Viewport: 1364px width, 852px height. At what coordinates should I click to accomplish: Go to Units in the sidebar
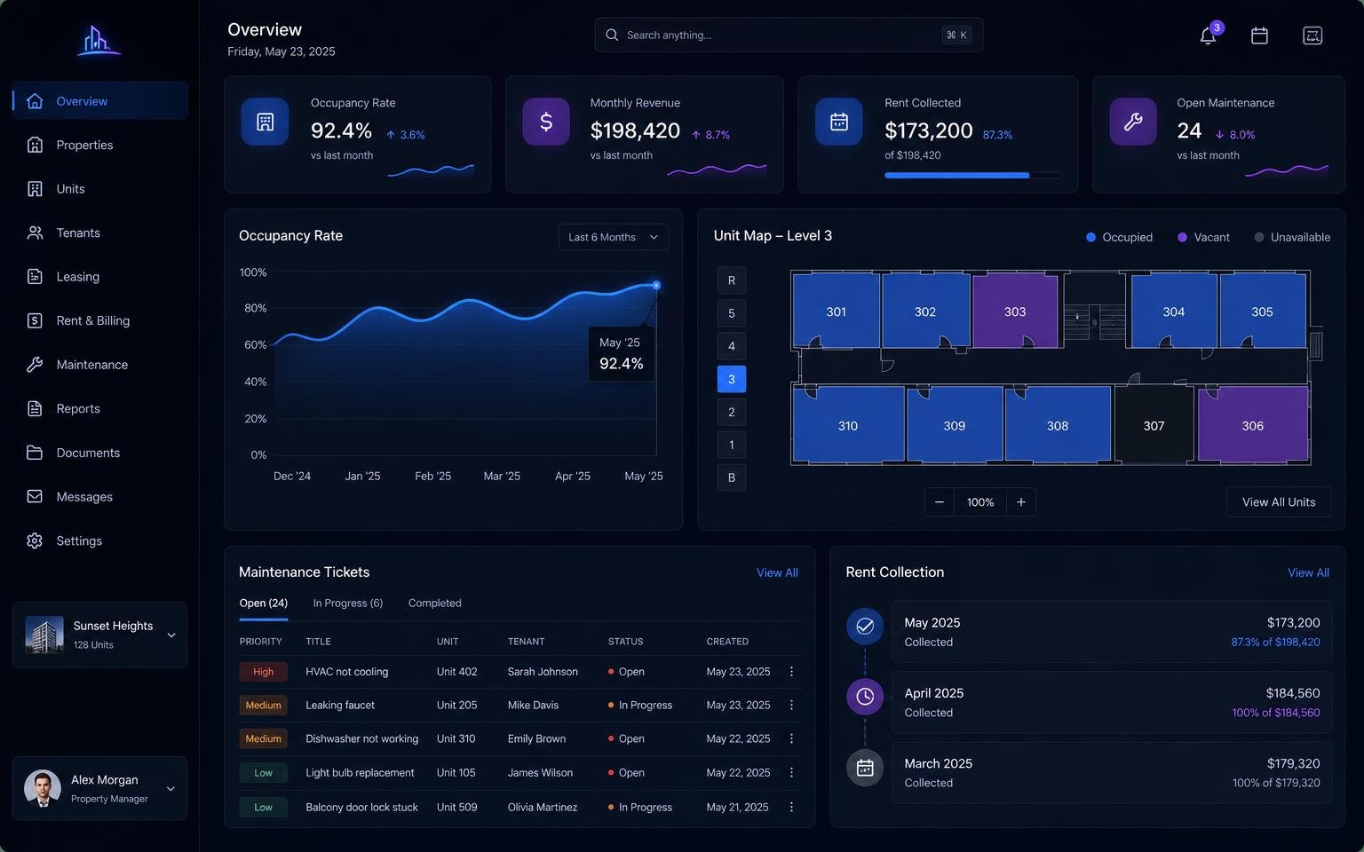tap(100, 189)
